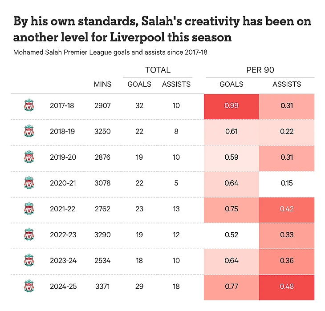Click the 0.42 assists cell for 2021-22

pyautogui.click(x=287, y=209)
